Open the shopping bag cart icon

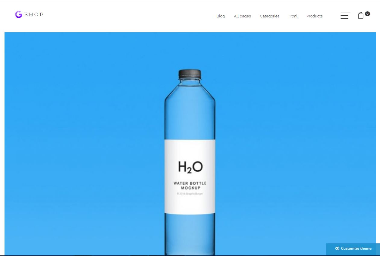[x=361, y=15]
